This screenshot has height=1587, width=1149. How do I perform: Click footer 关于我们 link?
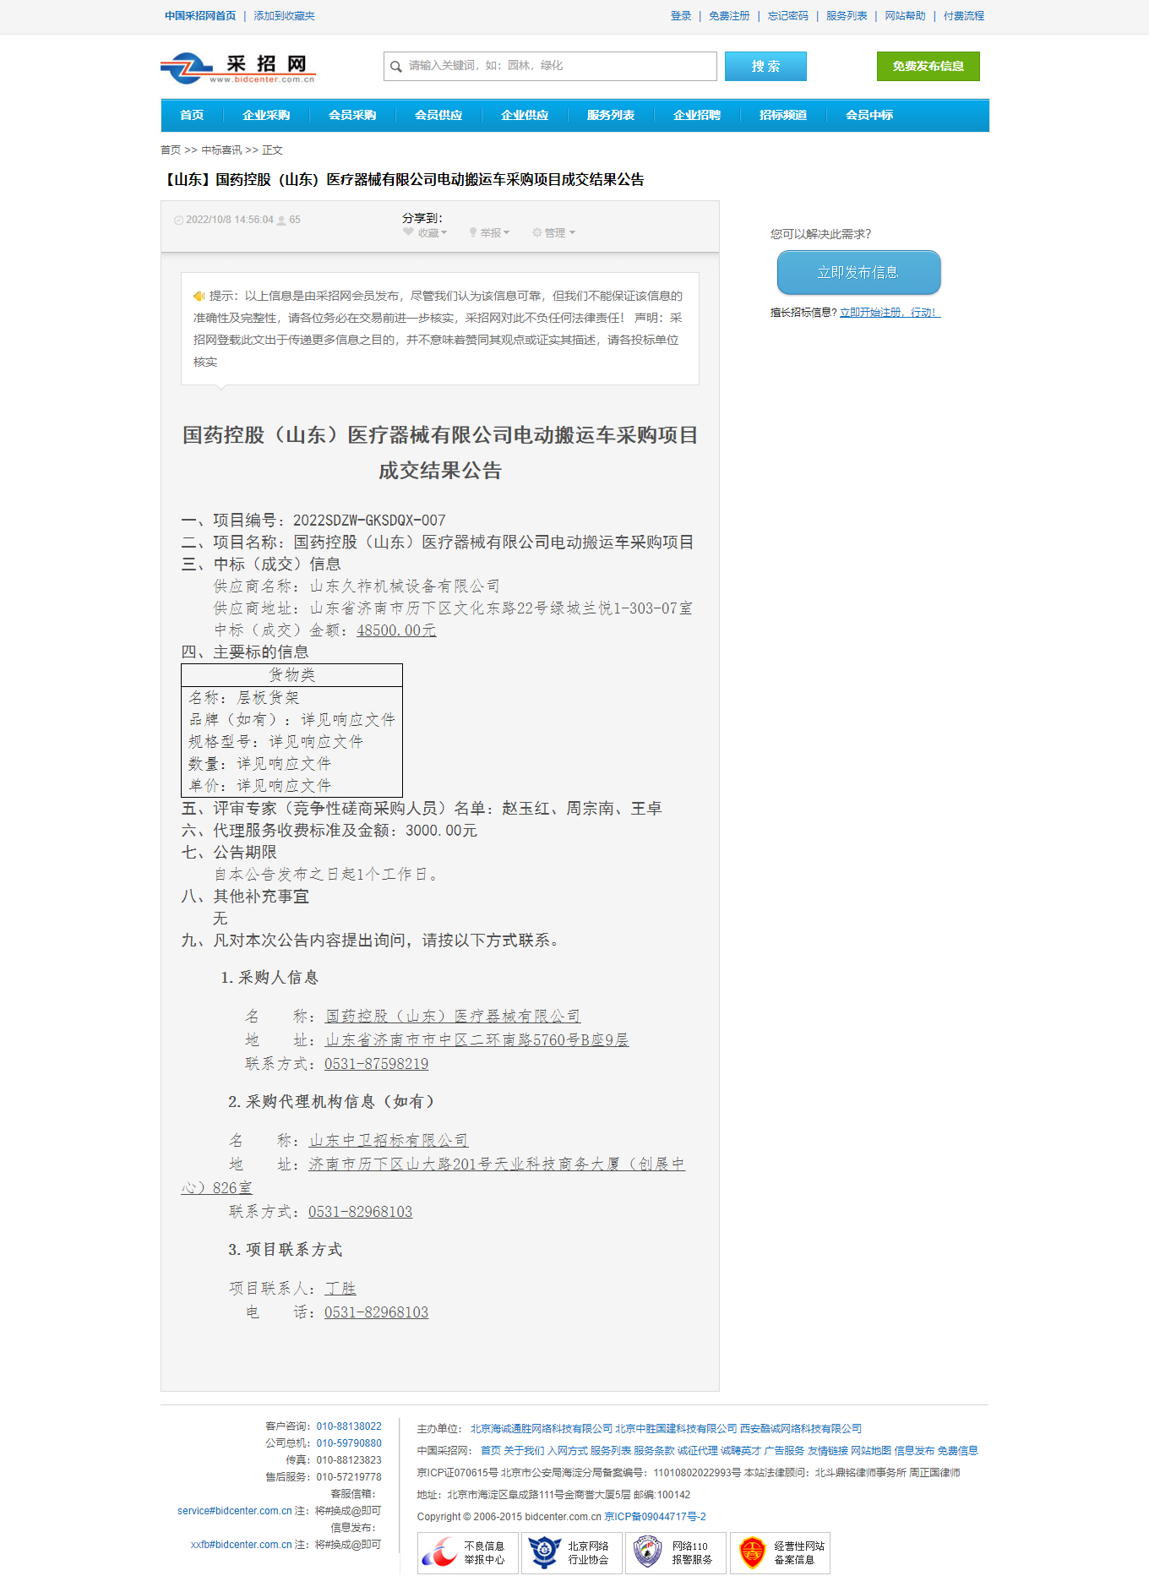coord(524,1451)
